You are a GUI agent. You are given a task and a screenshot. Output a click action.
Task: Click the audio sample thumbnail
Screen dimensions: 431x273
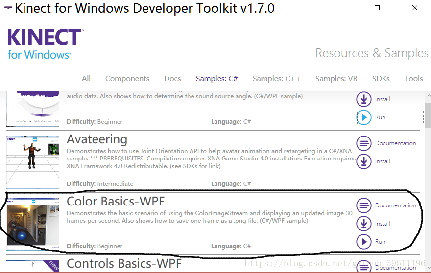click(x=33, y=109)
